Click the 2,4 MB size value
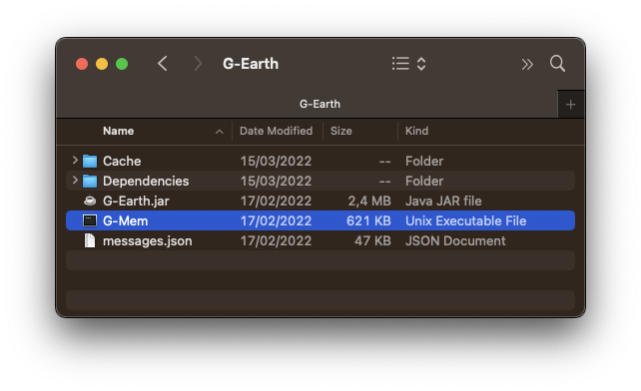 (369, 201)
